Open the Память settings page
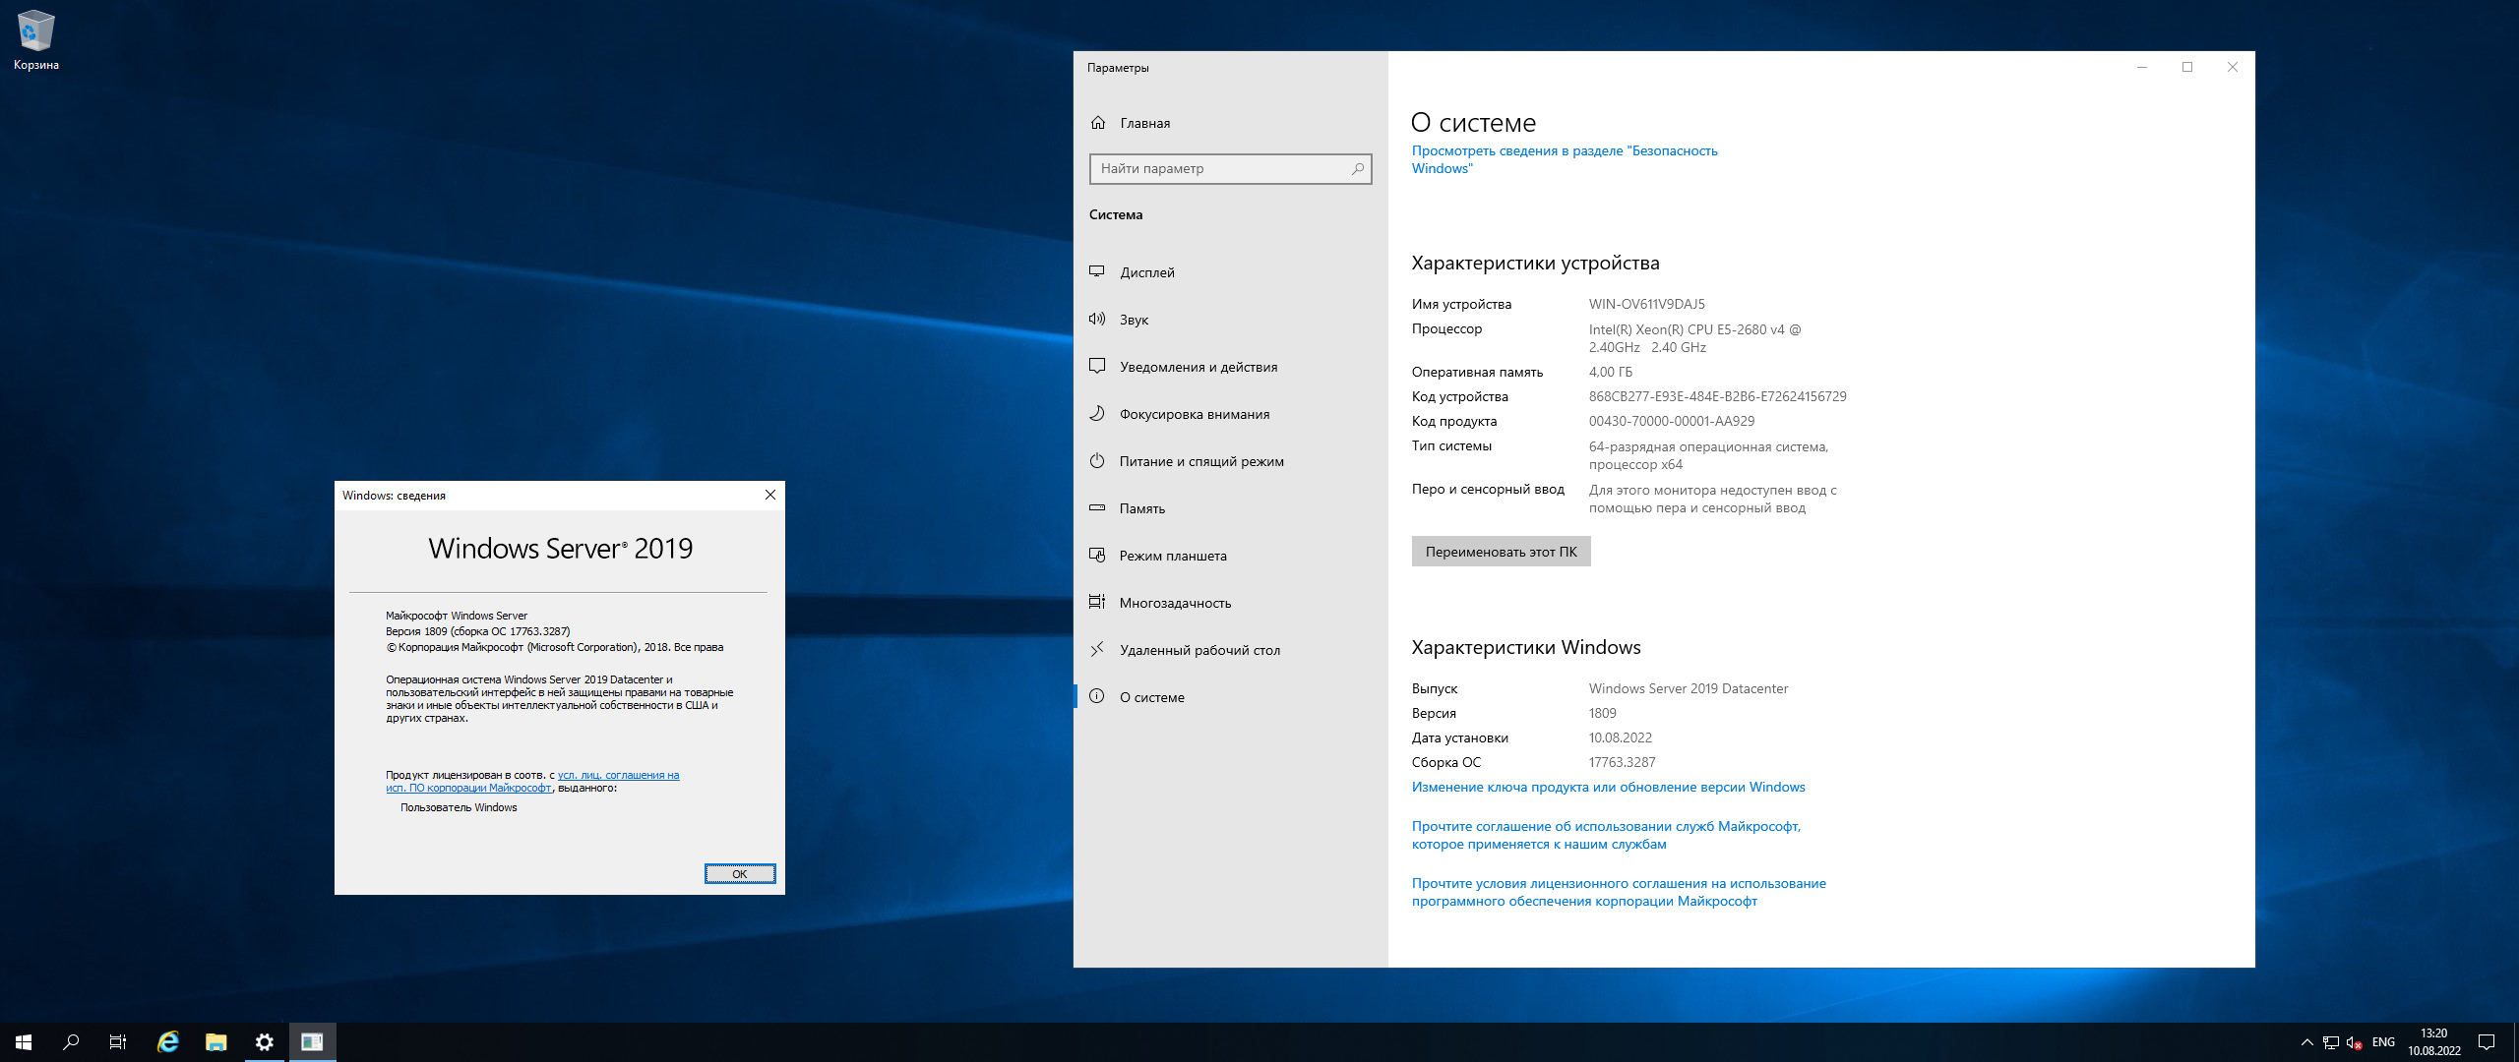Viewport: 2519px width, 1062px height. point(1230,508)
